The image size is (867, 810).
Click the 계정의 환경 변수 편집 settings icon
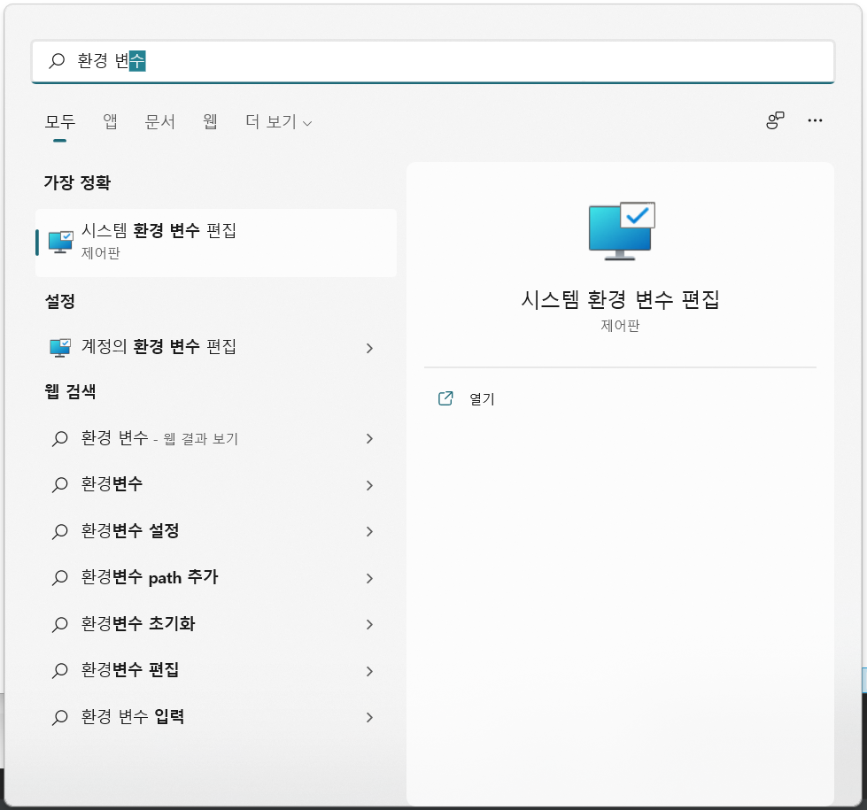click(58, 347)
